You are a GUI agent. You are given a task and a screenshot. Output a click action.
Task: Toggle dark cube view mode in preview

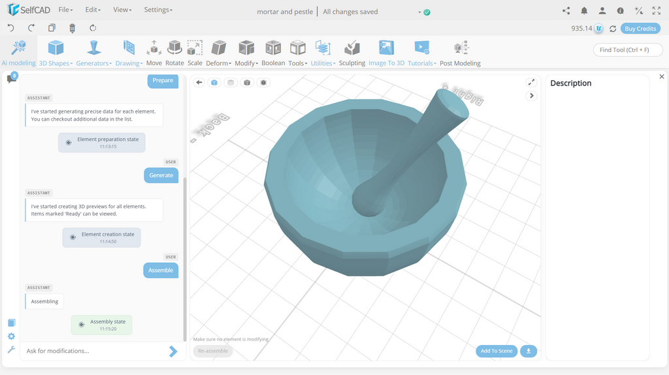click(246, 82)
